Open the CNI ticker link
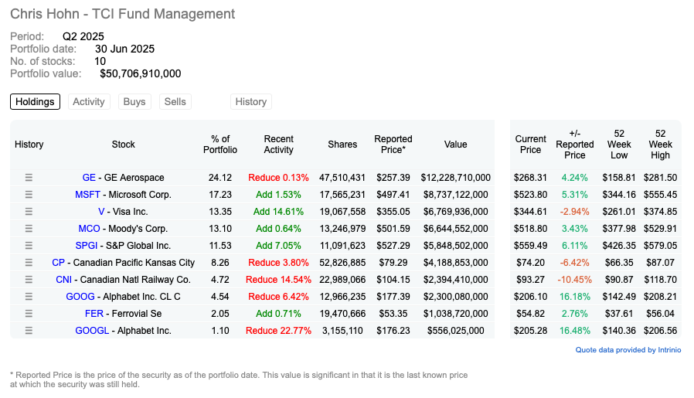 63,279
